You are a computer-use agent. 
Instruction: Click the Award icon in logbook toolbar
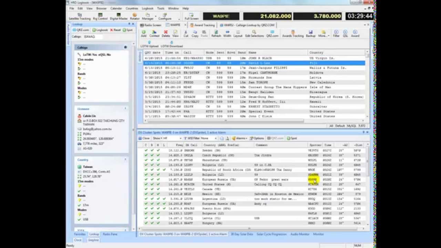355,33
